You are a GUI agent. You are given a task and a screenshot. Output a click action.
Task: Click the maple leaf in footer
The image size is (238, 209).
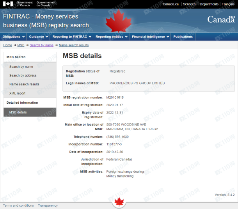[x=119, y=202]
